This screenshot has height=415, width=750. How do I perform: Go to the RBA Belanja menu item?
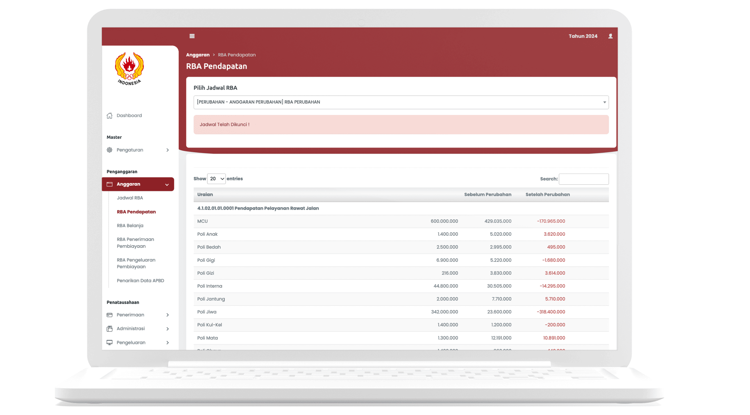click(x=130, y=225)
